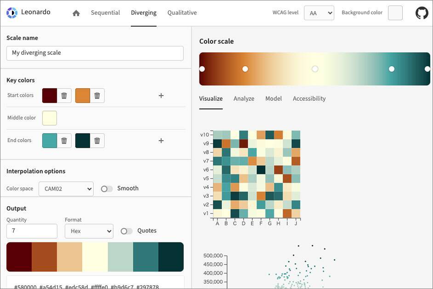Toggle the Smooth interpolation switch

[x=107, y=189]
